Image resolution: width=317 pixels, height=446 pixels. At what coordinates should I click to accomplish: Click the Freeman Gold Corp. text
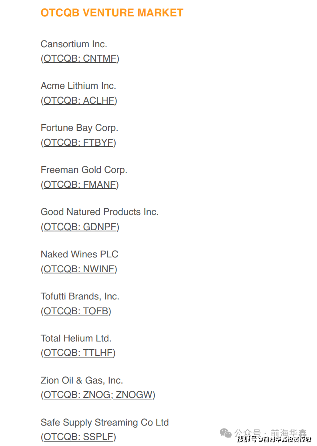(84, 170)
